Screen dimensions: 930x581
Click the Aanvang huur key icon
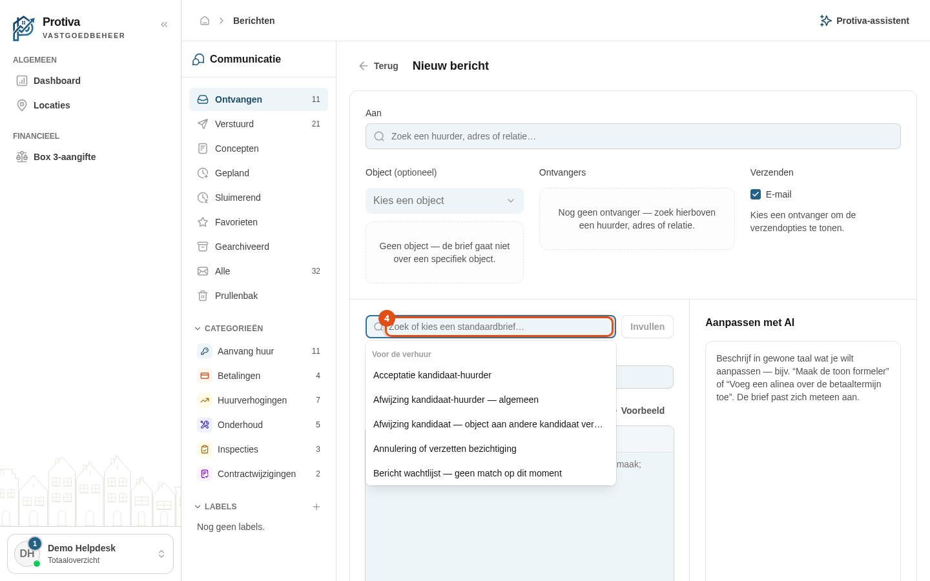205,351
